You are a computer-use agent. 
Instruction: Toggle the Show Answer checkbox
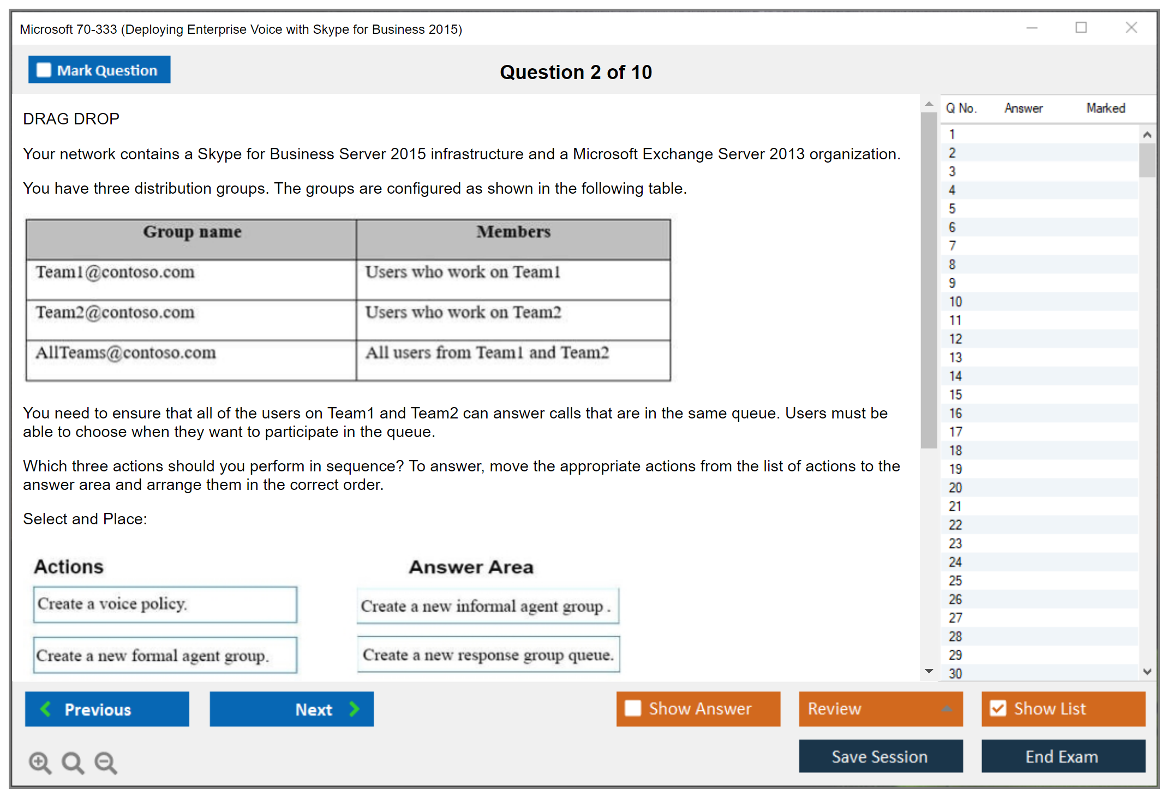click(633, 708)
